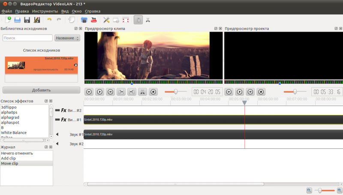
Task: Open the Инструменты menu
Action: [45, 11]
